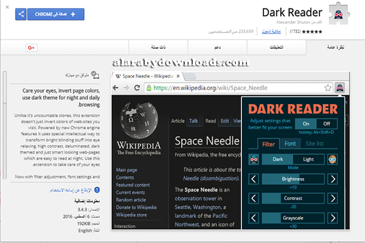365x243 pixels.
Task: Click the Contrast slider bar
Action: tap(293, 199)
